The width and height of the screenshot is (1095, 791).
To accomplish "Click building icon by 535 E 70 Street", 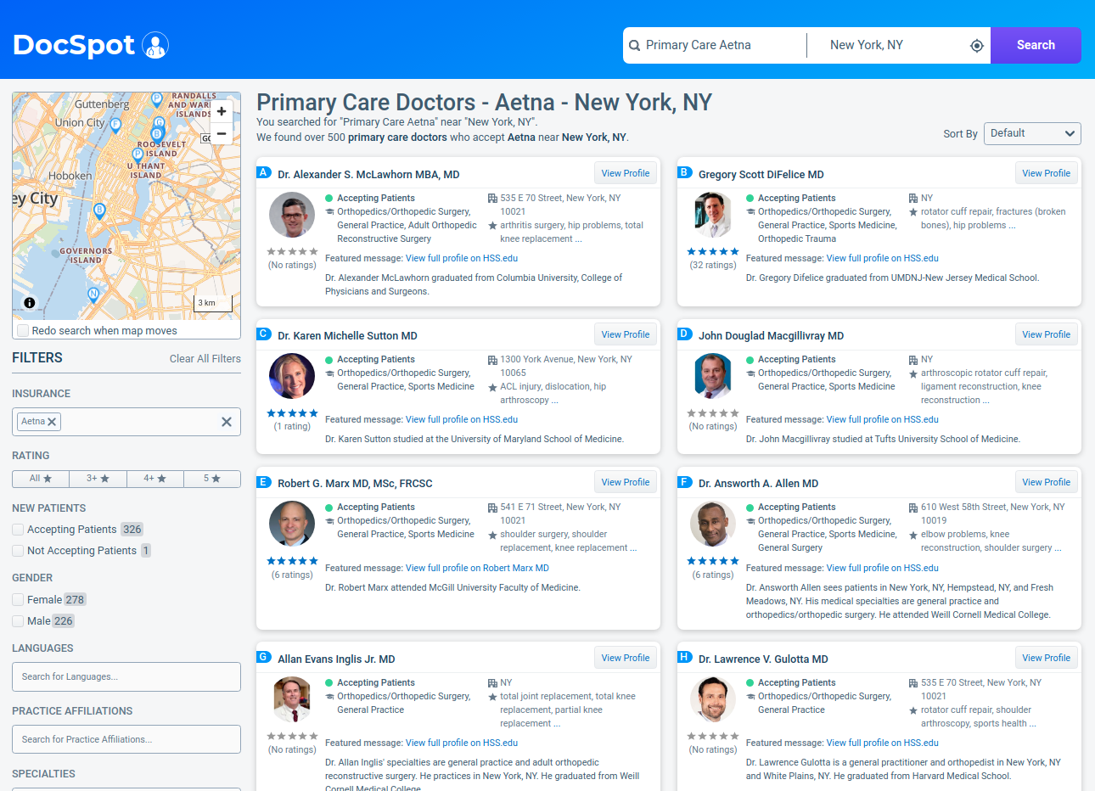I will 492,199.
